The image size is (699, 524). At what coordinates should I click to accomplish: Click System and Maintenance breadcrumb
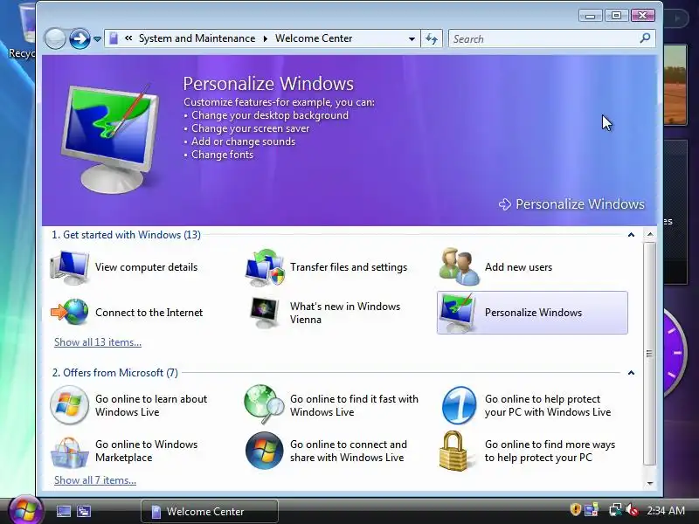coord(197,38)
